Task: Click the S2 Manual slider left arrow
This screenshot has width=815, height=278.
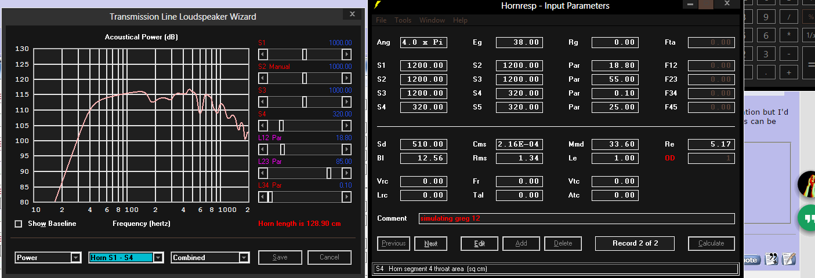Action: coord(263,78)
